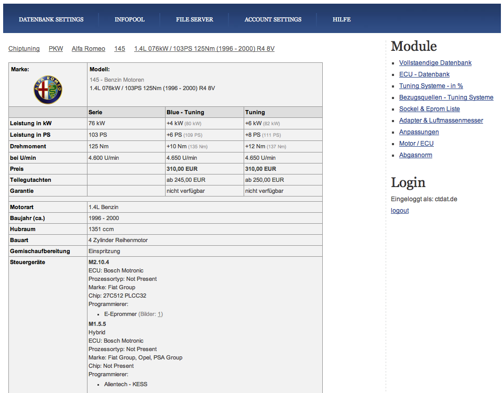Select the Alientech - KESS programmer entry
Image resolution: width=503 pixels, height=393 pixels.
pos(126,384)
